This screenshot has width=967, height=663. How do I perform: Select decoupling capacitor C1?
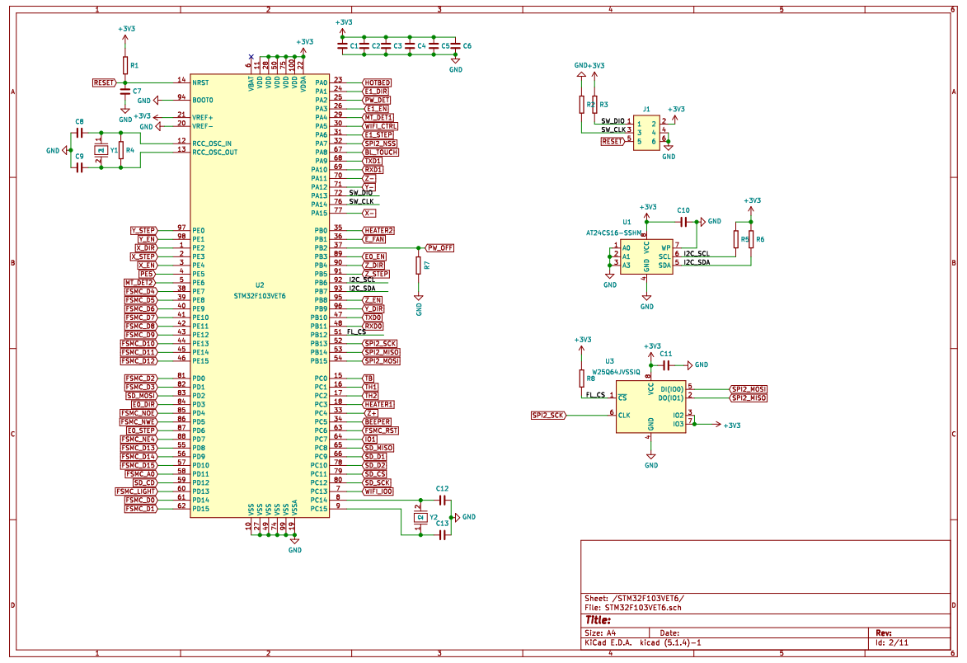342,46
